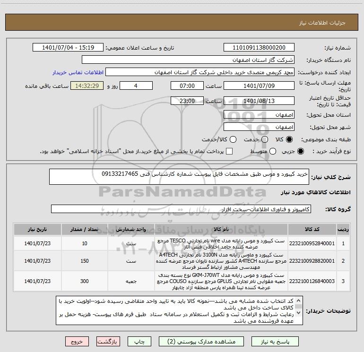The height and width of the screenshot is (352, 364).
Task: Click the remaining time 14:32:29 field
Action: [x=87, y=86]
